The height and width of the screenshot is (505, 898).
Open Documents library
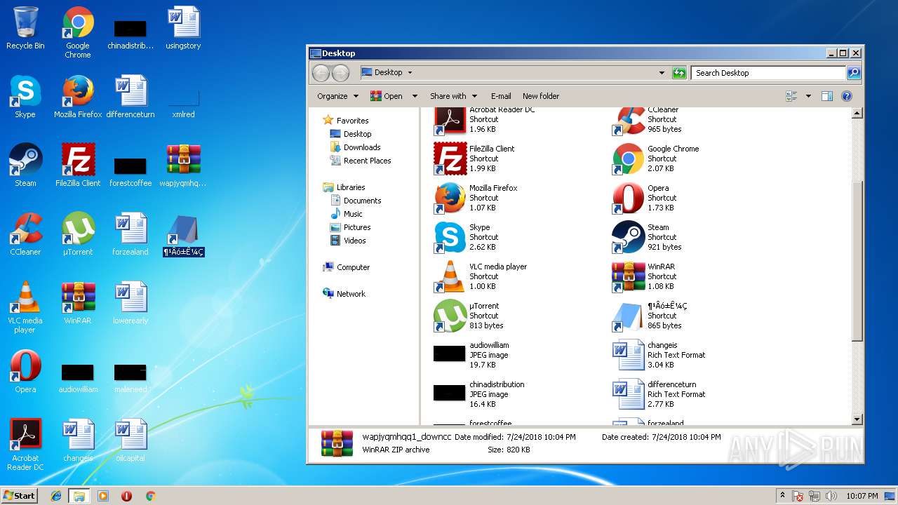[362, 201]
